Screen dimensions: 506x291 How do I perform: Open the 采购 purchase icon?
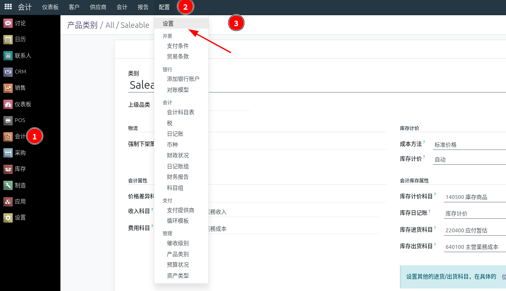click(8, 153)
